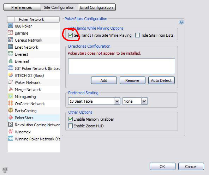This screenshot has width=209, height=175.
Task: Click the Barriere site icon
Action: pos(11,33)
